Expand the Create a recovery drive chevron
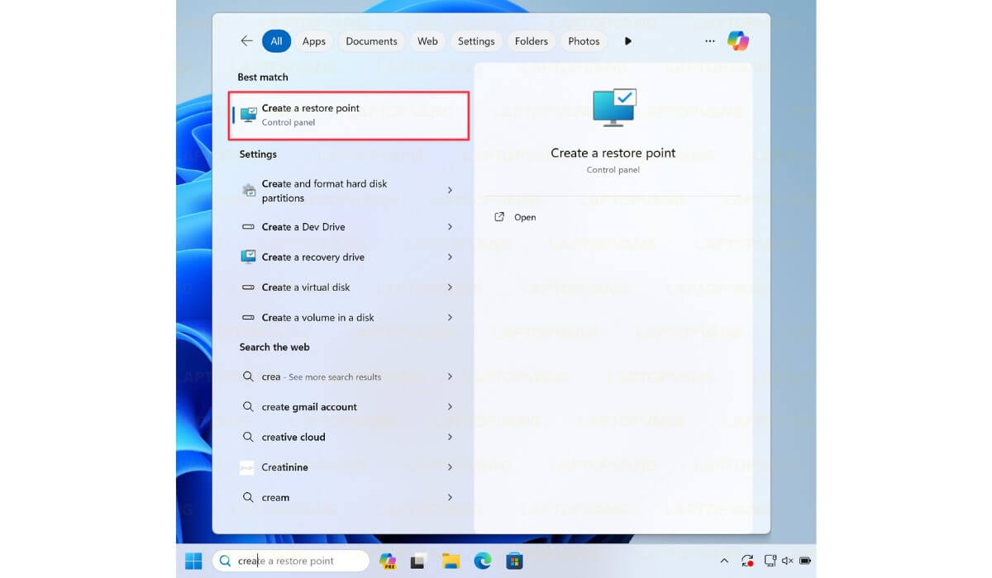Screen dimensions: 992x578 [x=450, y=257]
